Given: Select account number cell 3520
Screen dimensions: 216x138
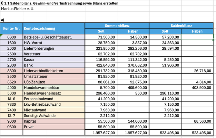Looking at the screenshot, I should (x=12, y=82).
